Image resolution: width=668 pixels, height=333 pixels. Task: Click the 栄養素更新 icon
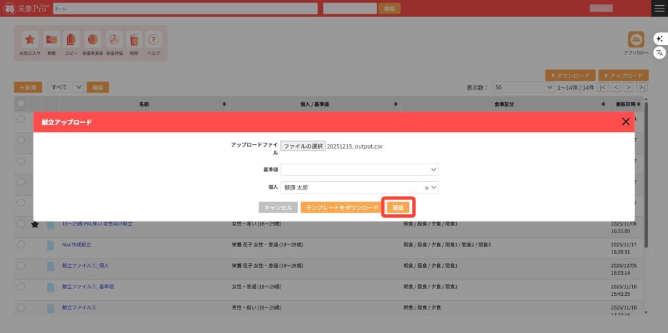click(x=93, y=40)
